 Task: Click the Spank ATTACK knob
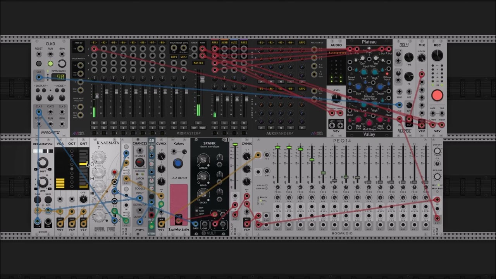[x=203, y=160]
